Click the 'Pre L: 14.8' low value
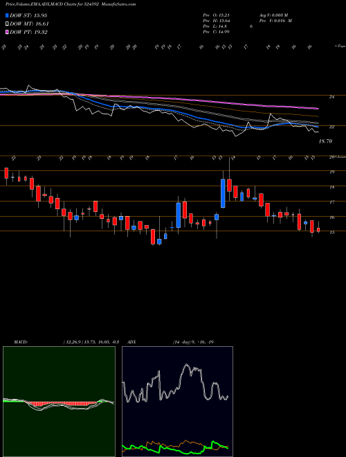The width and height of the screenshot is (346, 457). pos(215,26)
